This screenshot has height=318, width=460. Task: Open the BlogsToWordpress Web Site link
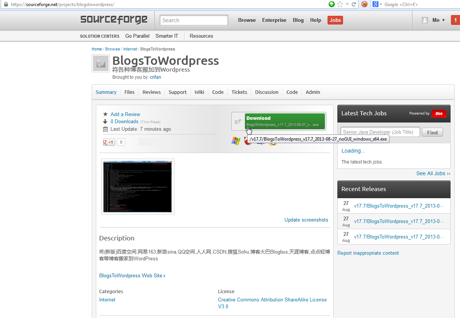[x=132, y=275]
